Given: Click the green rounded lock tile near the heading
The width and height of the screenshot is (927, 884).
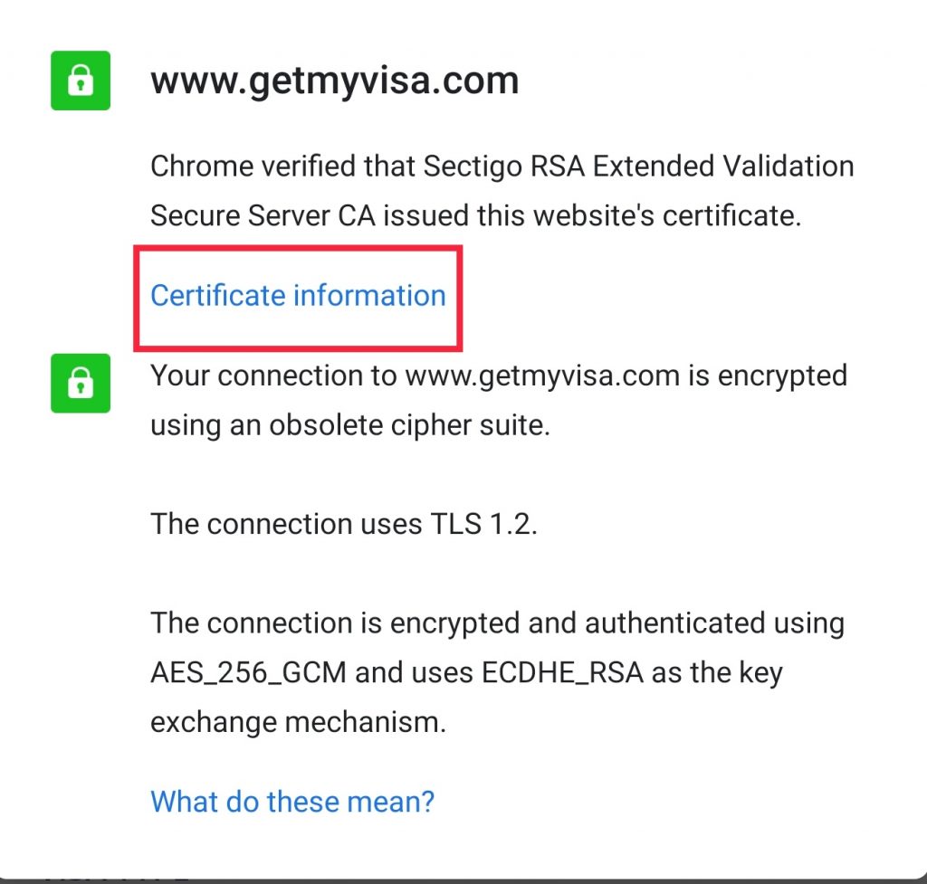Looking at the screenshot, I should click(81, 81).
